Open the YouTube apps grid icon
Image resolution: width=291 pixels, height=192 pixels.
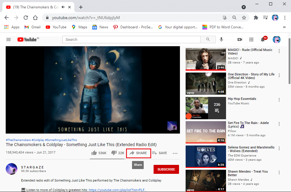251,40
